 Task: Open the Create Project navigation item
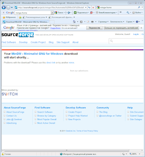click(38, 42)
